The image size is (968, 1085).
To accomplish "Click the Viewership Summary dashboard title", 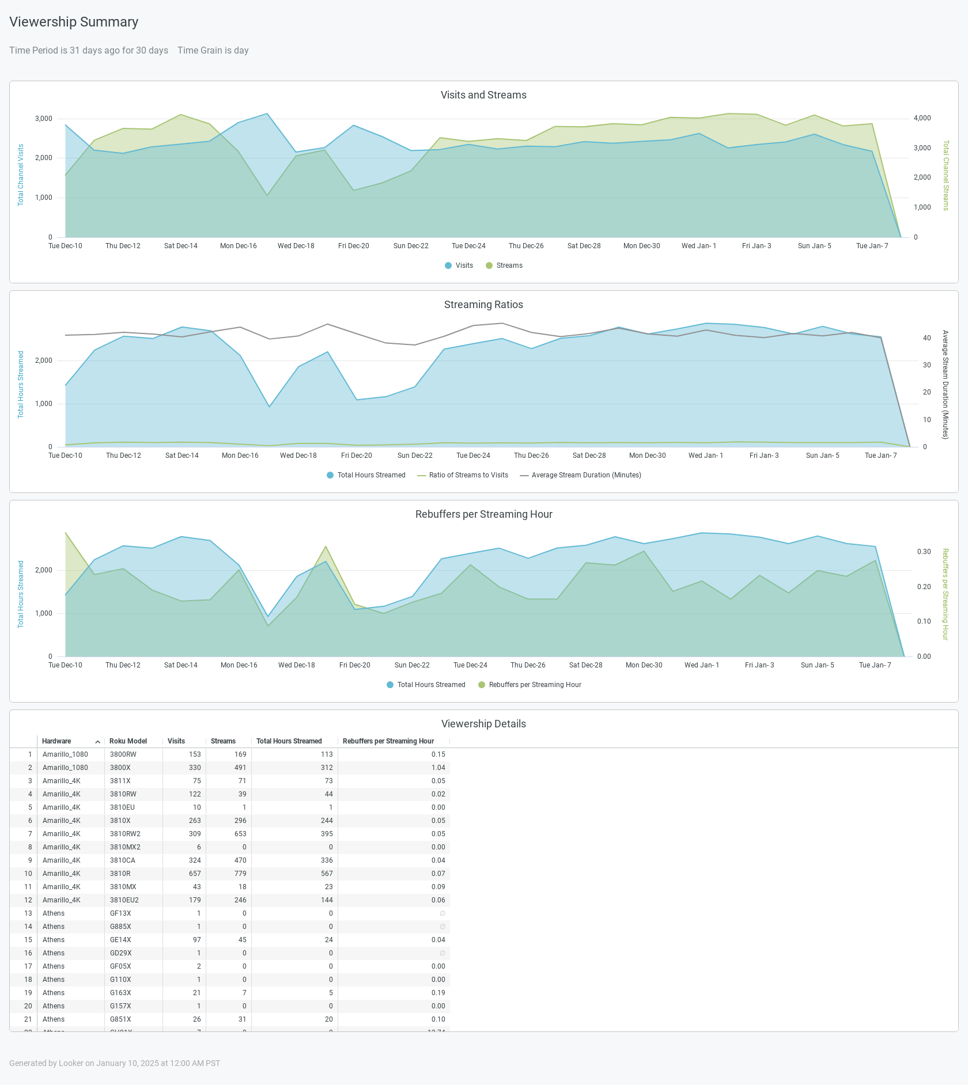I will coord(74,22).
